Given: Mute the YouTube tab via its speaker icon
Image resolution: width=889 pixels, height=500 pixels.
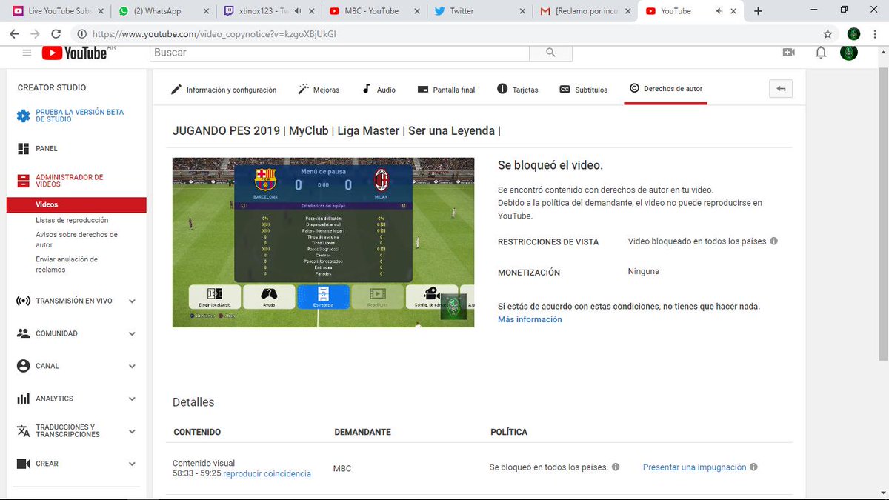Looking at the screenshot, I should click(x=719, y=11).
